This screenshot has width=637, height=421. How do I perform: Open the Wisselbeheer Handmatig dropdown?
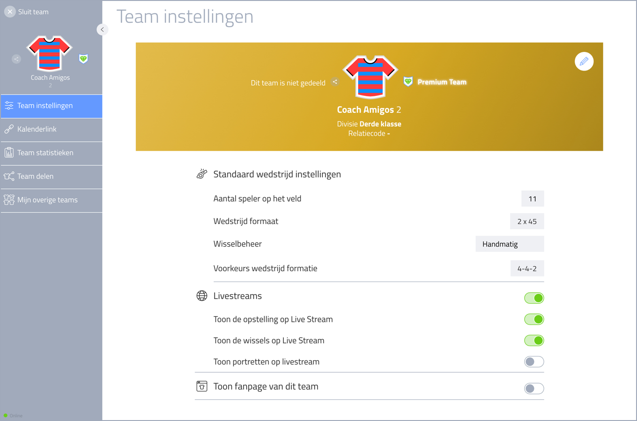point(510,244)
